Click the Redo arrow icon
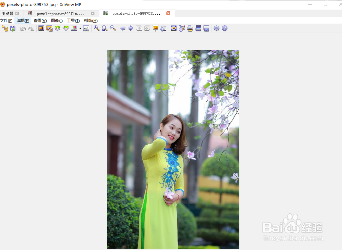Screen dimensions: 342x250 (x=31, y=29)
